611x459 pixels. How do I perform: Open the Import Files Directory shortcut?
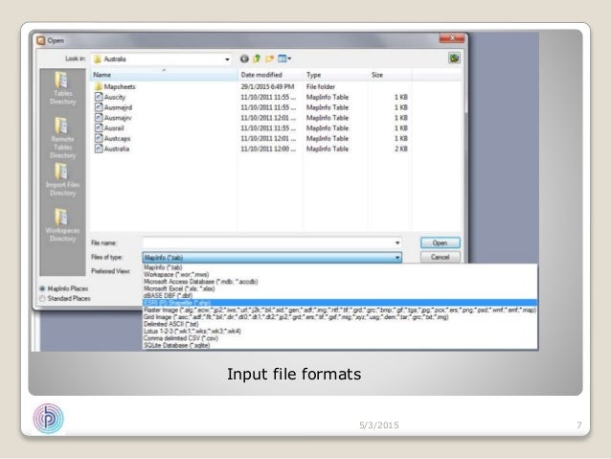63,180
